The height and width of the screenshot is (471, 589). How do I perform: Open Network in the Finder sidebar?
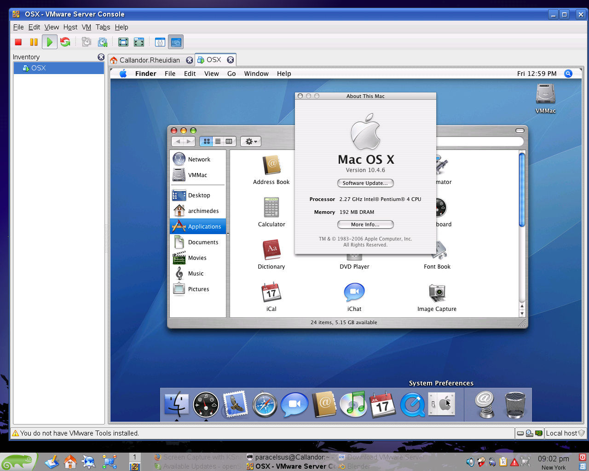click(198, 159)
